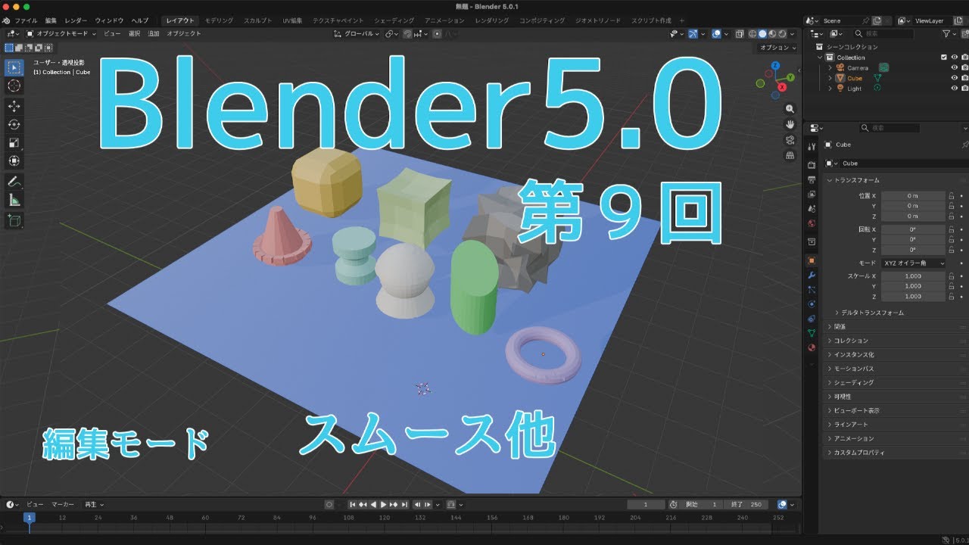Enable snapping magnet toggle
The image size is (969, 545).
coord(407,34)
